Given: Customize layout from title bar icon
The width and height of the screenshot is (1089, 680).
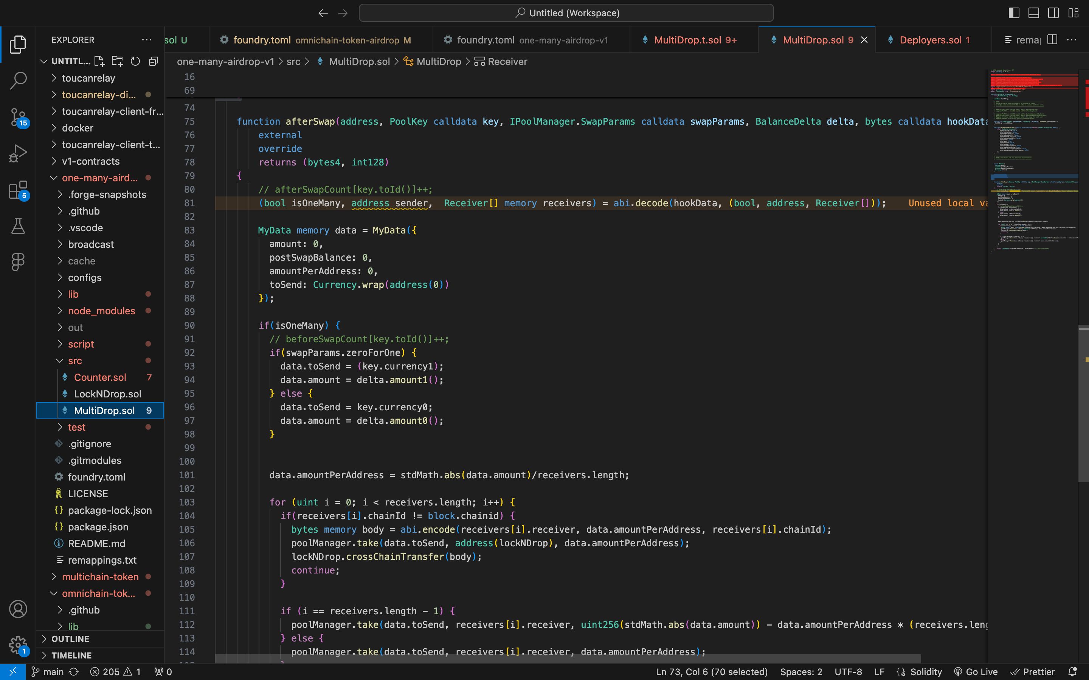Looking at the screenshot, I should click(x=1073, y=13).
